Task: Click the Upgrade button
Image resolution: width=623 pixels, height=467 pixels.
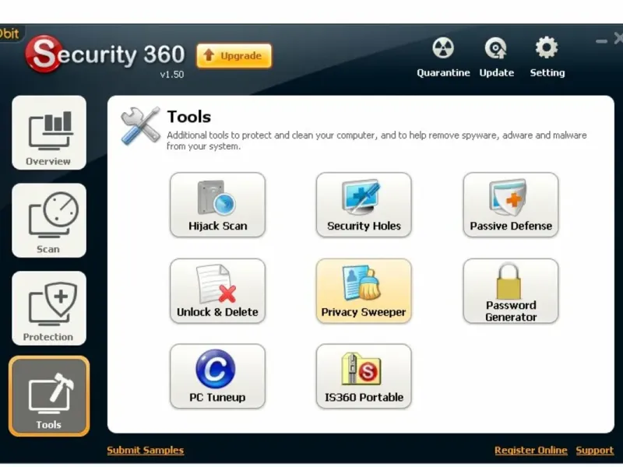Action: coord(234,56)
